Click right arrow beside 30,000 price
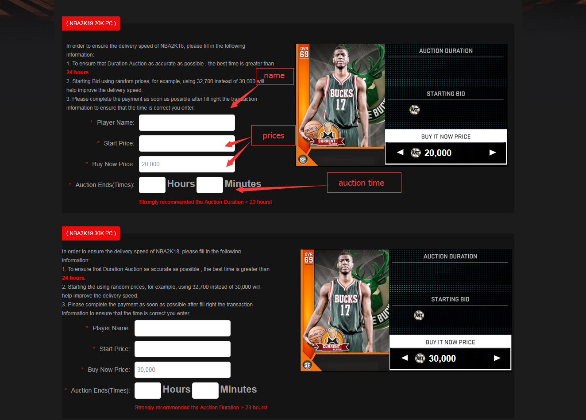 [x=497, y=358]
